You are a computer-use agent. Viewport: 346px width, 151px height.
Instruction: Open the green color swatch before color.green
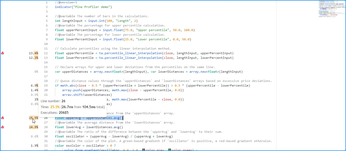(170, 150)
